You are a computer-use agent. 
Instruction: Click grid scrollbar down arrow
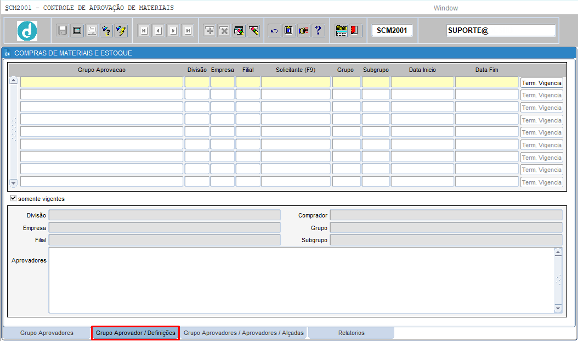[x=13, y=183]
